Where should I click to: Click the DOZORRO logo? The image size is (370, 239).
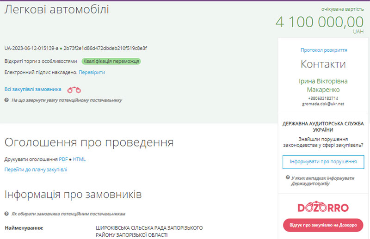pos(323,208)
